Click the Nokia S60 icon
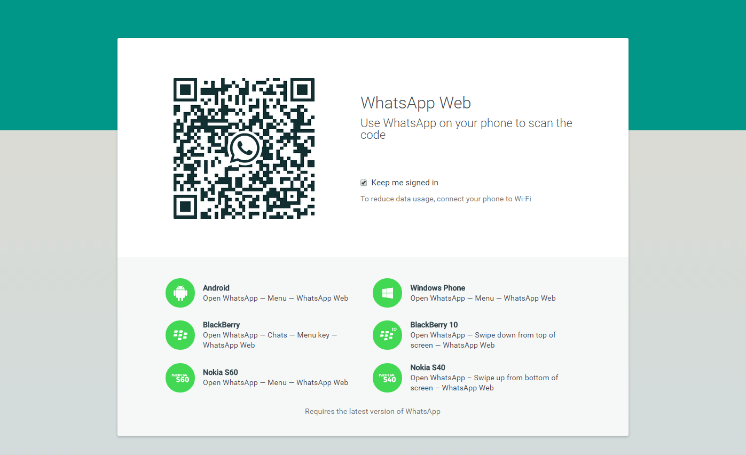746x455 pixels. coord(180,378)
